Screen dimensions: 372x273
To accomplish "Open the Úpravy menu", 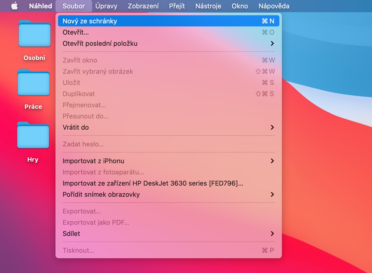I will tap(106, 6).
